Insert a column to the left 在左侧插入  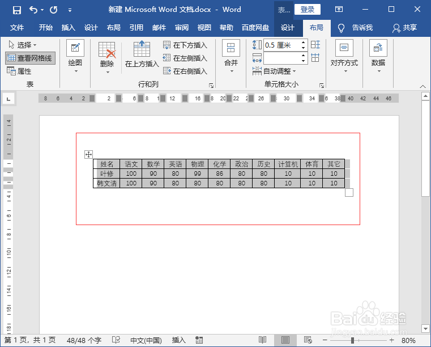click(185, 58)
